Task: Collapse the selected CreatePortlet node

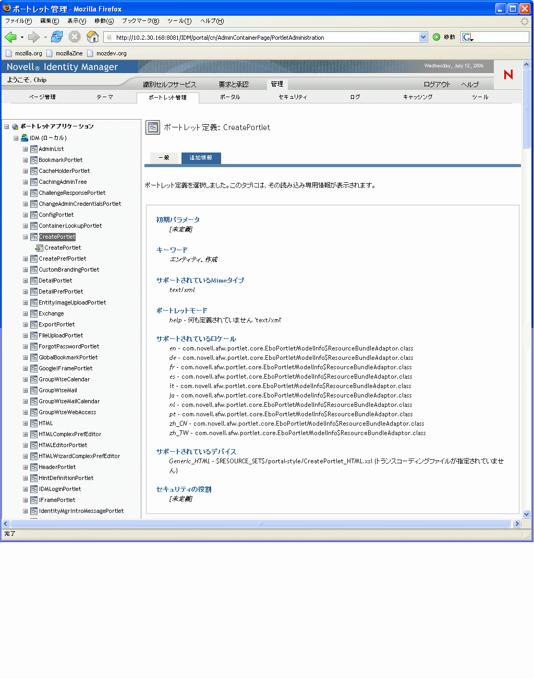Action: click(x=25, y=237)
